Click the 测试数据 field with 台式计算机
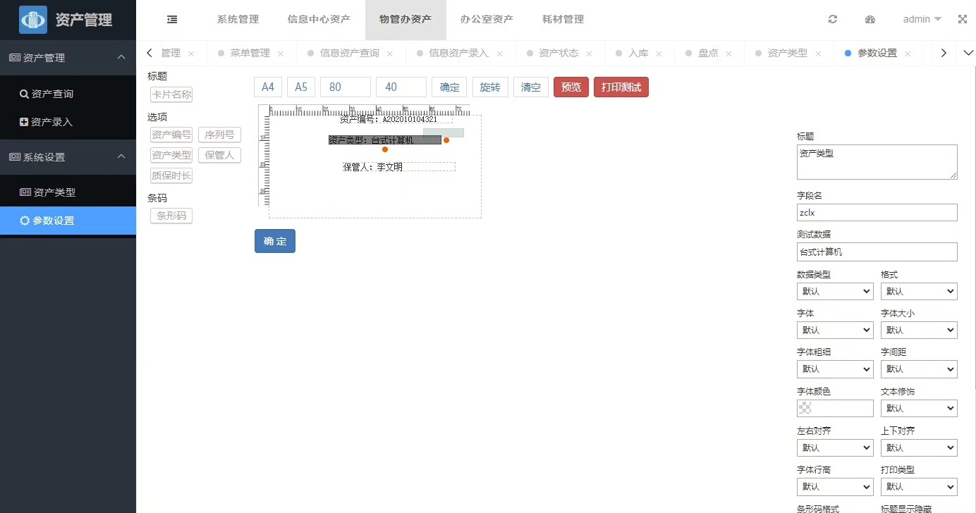 click(877, 252)
